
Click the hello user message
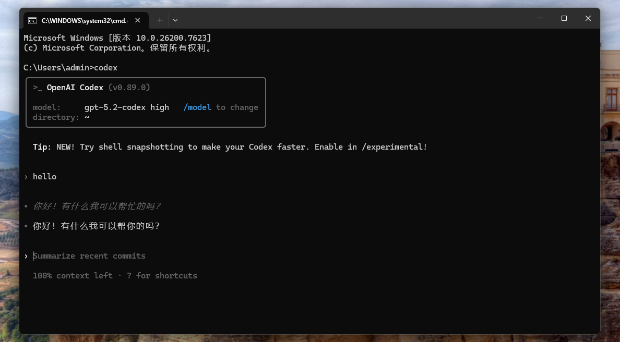click(x=44, y=177)
